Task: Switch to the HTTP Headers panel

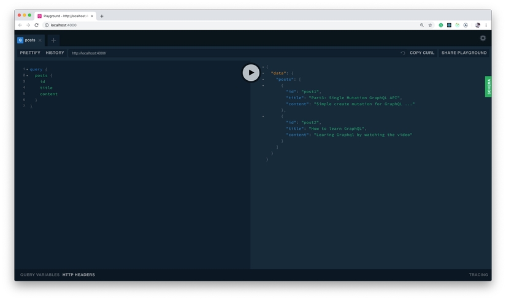Action: click(79, 275)
